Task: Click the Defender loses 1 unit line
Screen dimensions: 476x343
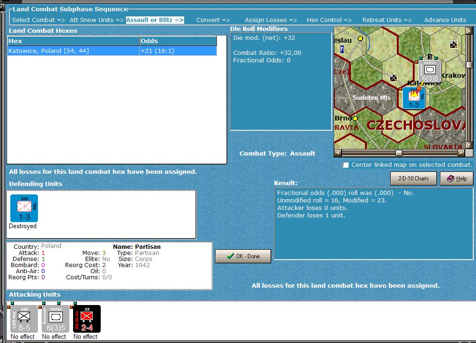Action: (311, 216)
